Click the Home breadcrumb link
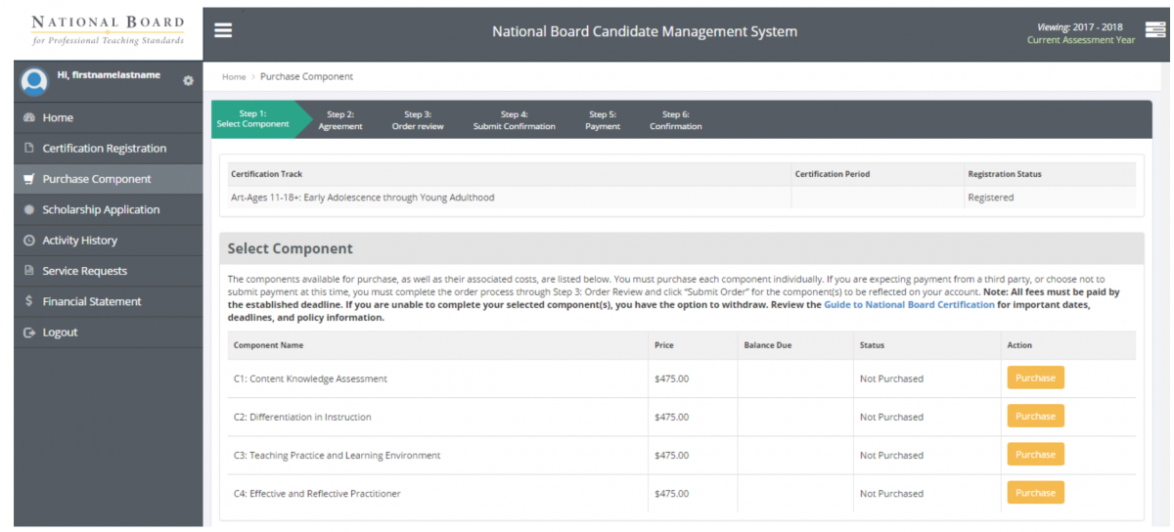 (234, 76)
